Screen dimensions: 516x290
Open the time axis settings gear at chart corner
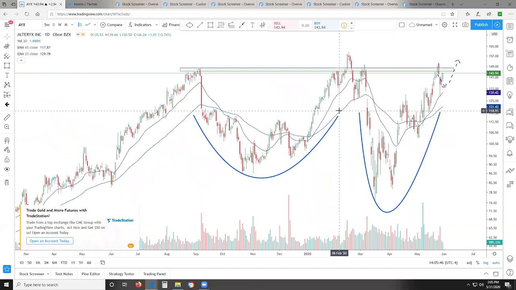point(494,254)
